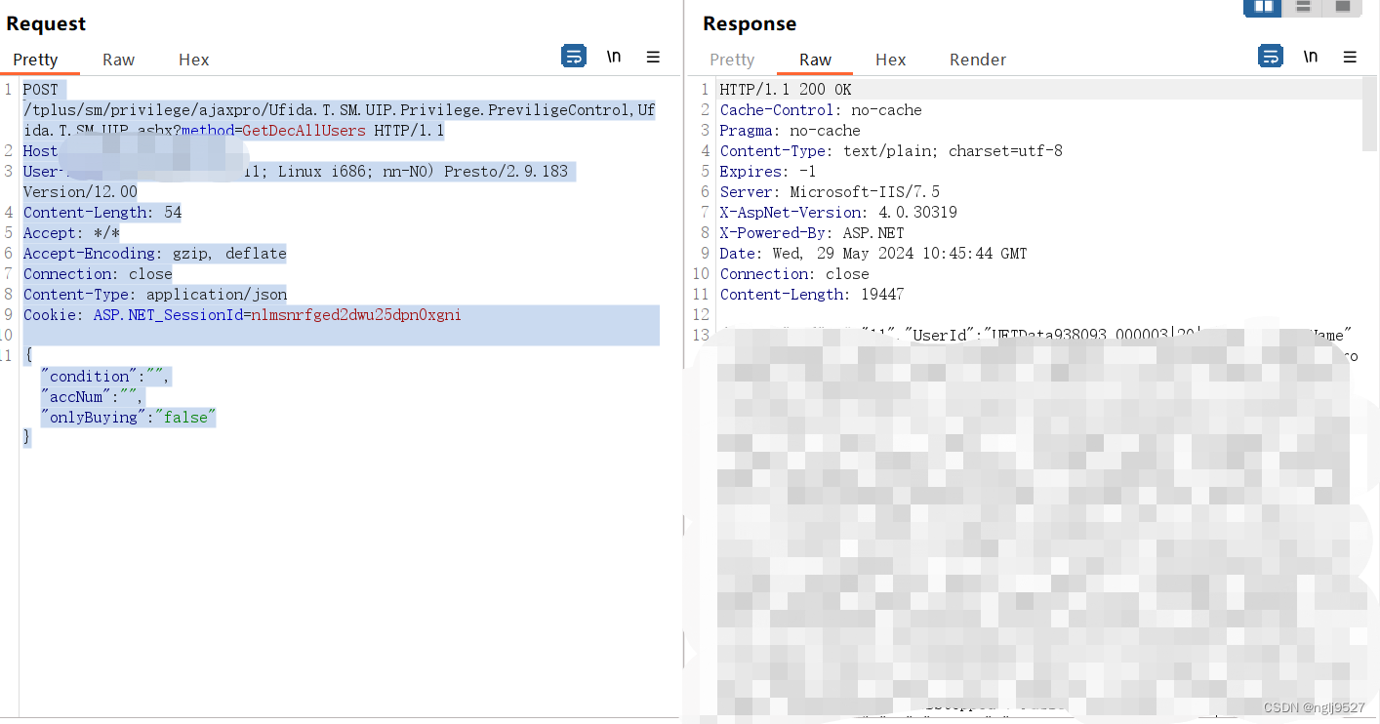Switch to the Pretty tab in Request
1380x724 pixels.
click(36, 60)
